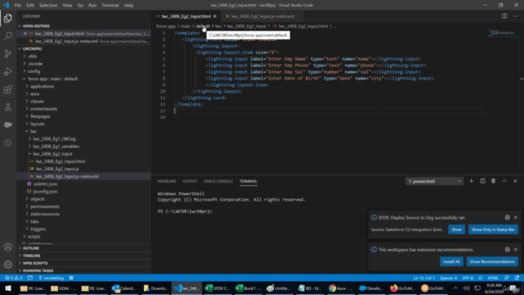Open notifications bell in status bar
The image size is (524, 295).
[x=517, y=278]
